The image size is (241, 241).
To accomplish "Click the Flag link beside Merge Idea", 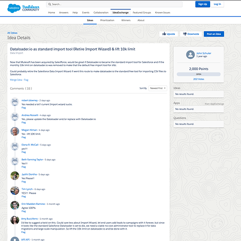I will tap(26, 80).
